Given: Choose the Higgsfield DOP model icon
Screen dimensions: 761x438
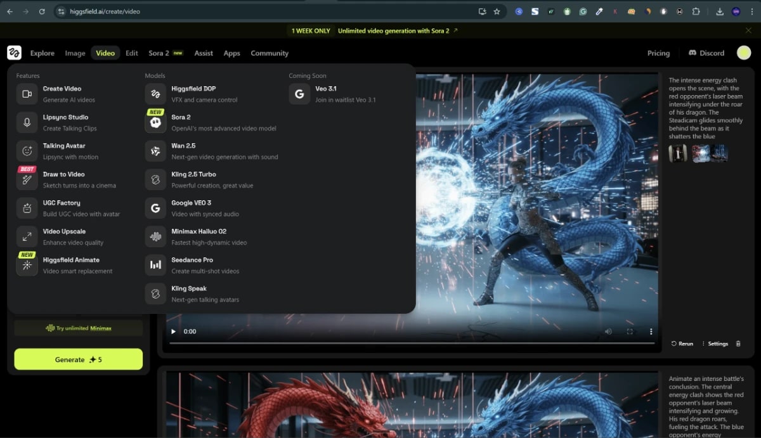Looking at the screenshot, I should point(155,94).
